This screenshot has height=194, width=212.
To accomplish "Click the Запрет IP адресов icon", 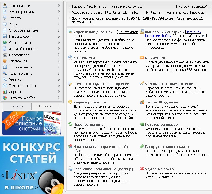I will coord(142,102).
